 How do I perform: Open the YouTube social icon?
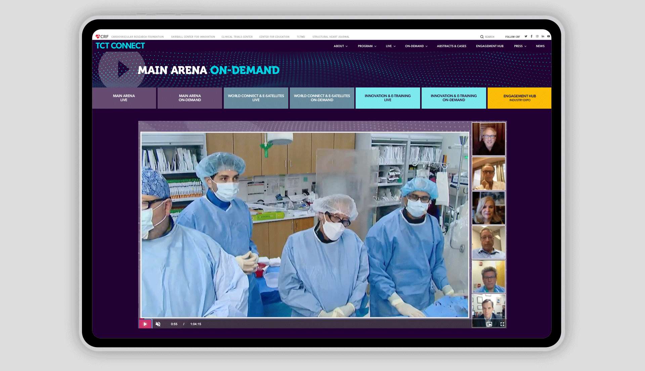[549, 36]
